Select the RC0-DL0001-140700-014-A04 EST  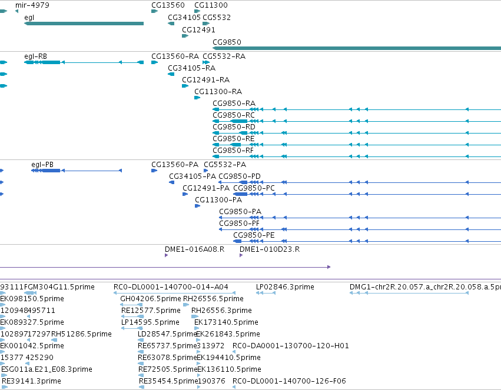pyautogui.click(x=174, y=293)
